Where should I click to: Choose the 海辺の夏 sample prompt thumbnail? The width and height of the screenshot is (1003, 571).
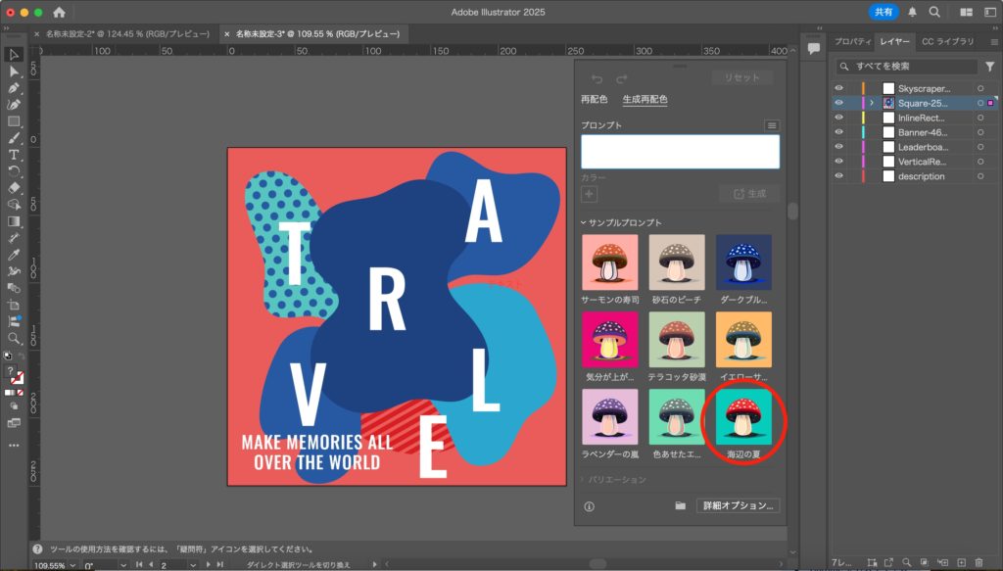(743, 417)
